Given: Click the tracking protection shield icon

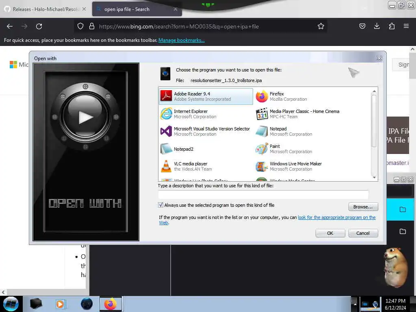Looking at the screenshot, I should pos(80,26).
